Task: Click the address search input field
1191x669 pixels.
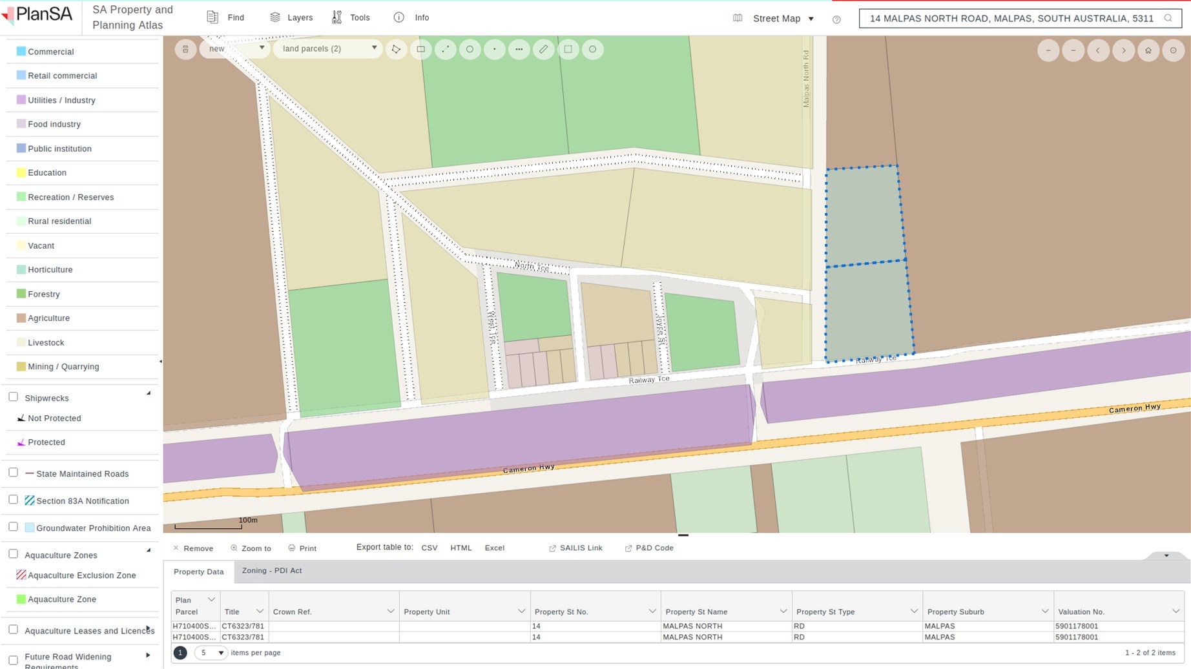Action: point(1011,18)
